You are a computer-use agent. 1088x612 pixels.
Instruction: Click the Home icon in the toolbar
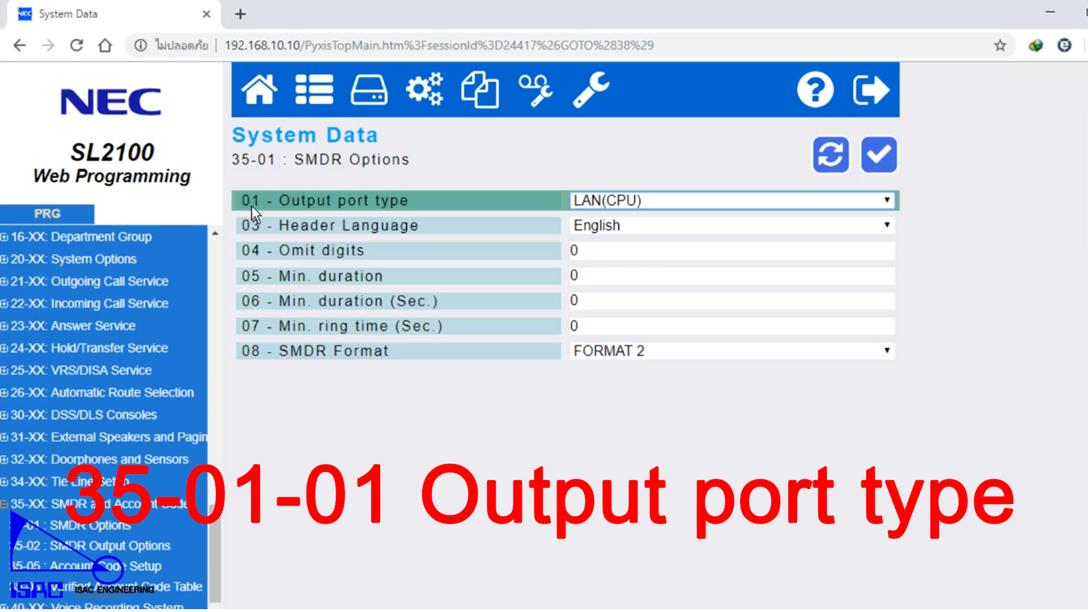coord(259,89)
